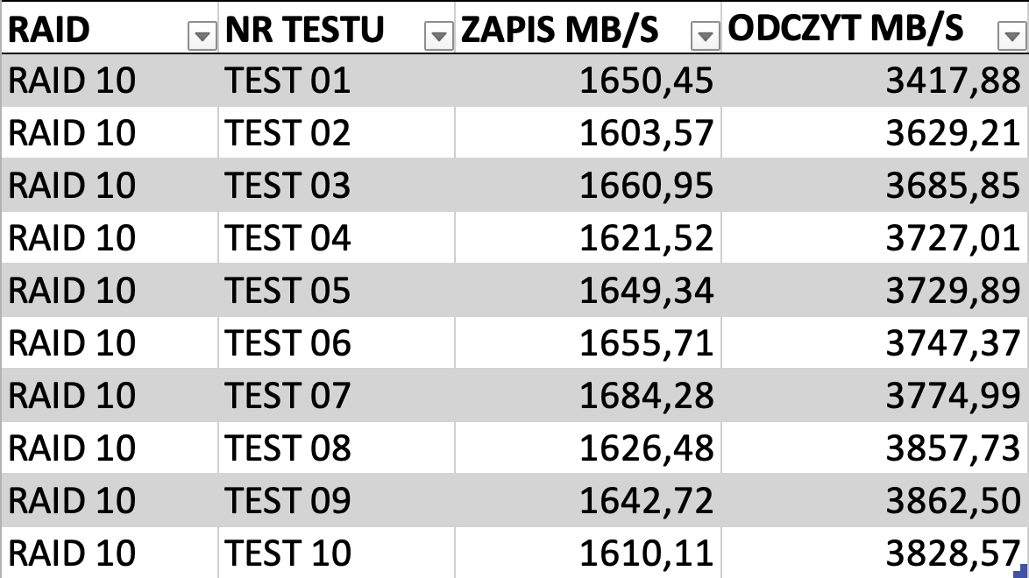
Task: Select the ODCZYT MB/S header cell
Action: 876,29
